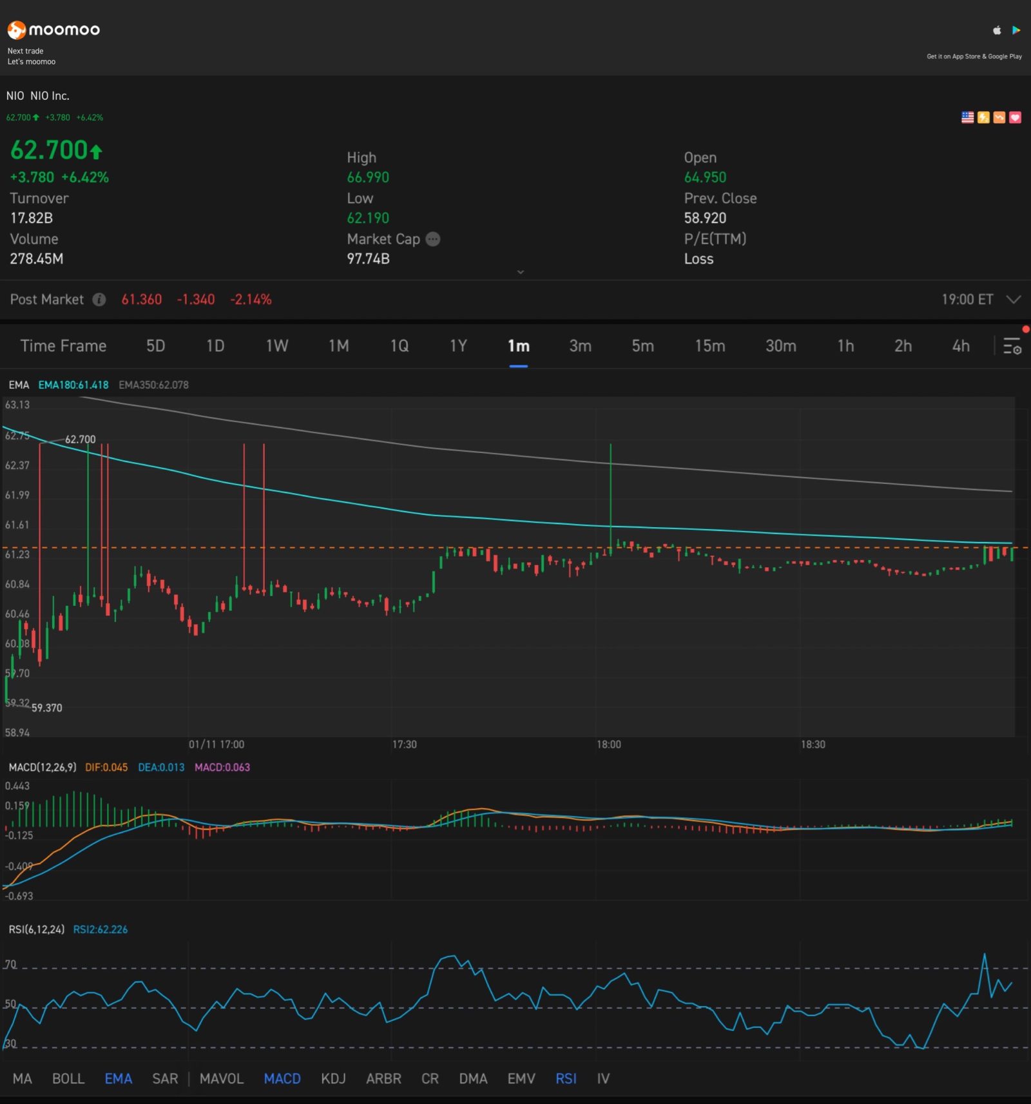This screenshot has height=1104, width=1031.
Task: Click the EMA350:62.078 legend label
Action: click(153, 385)
